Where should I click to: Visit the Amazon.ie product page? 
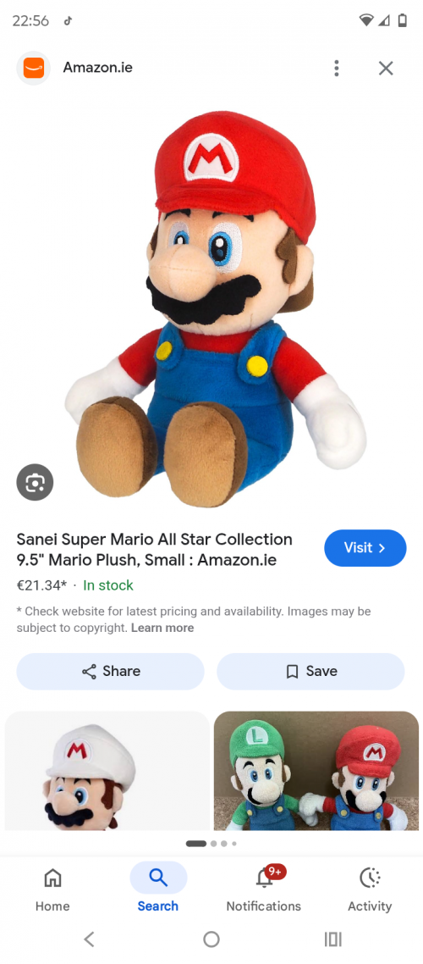[365, 548]
